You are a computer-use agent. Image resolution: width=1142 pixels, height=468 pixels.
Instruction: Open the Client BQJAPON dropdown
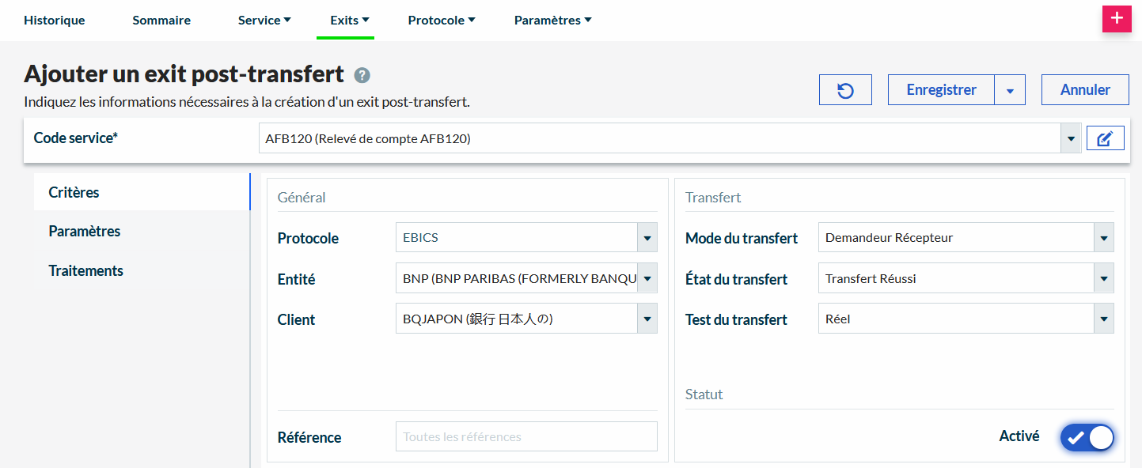[647, 319]
